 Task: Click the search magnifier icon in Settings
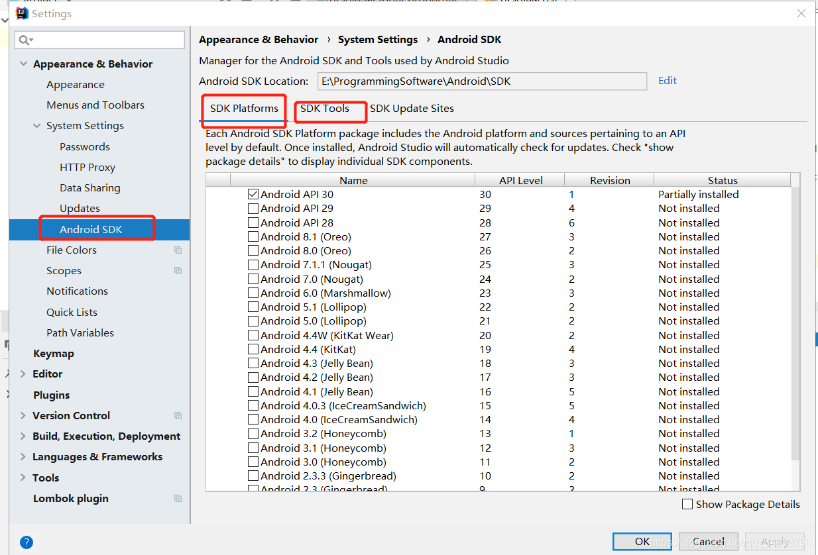[25, 40]
